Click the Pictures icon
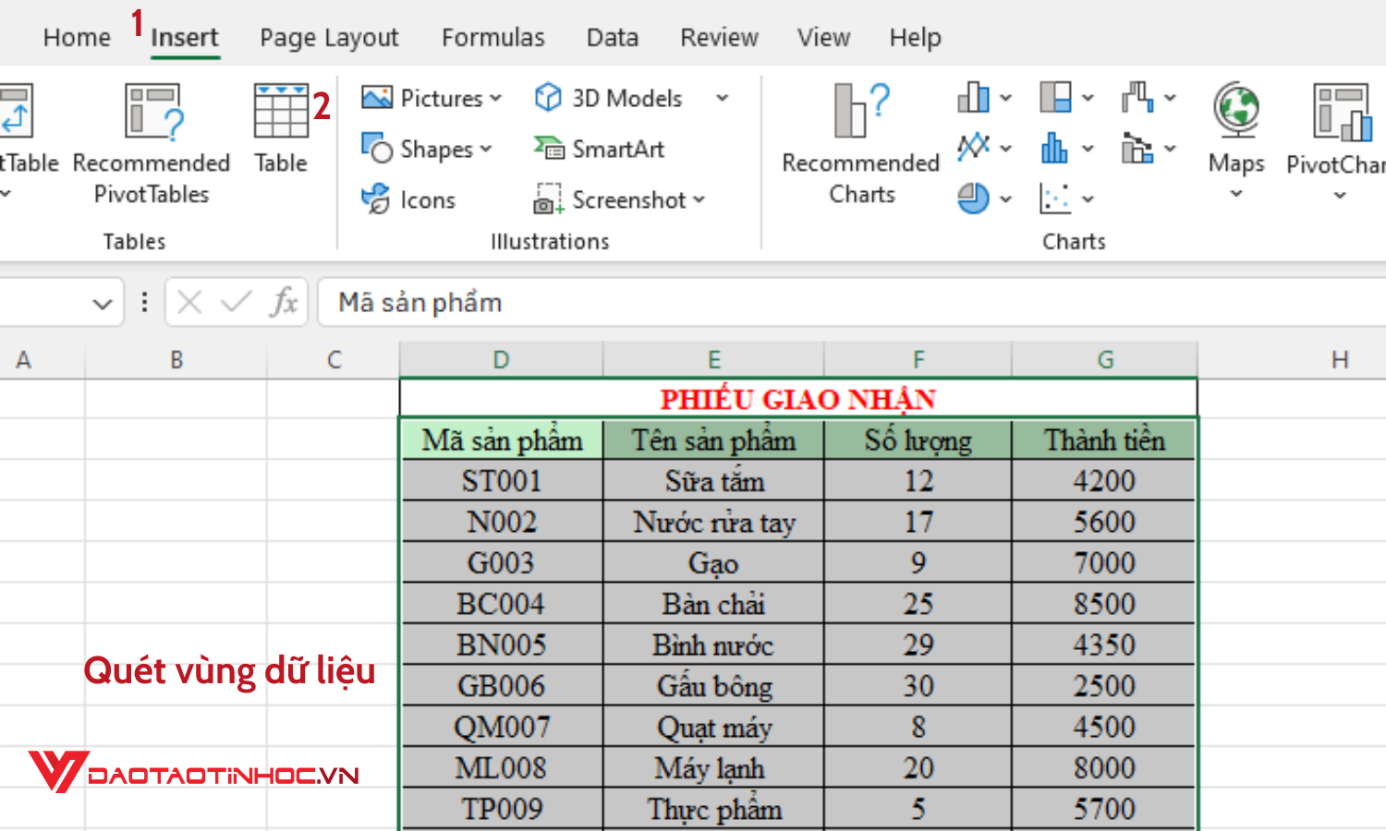The image size is (1386, 831). point(378,97)
